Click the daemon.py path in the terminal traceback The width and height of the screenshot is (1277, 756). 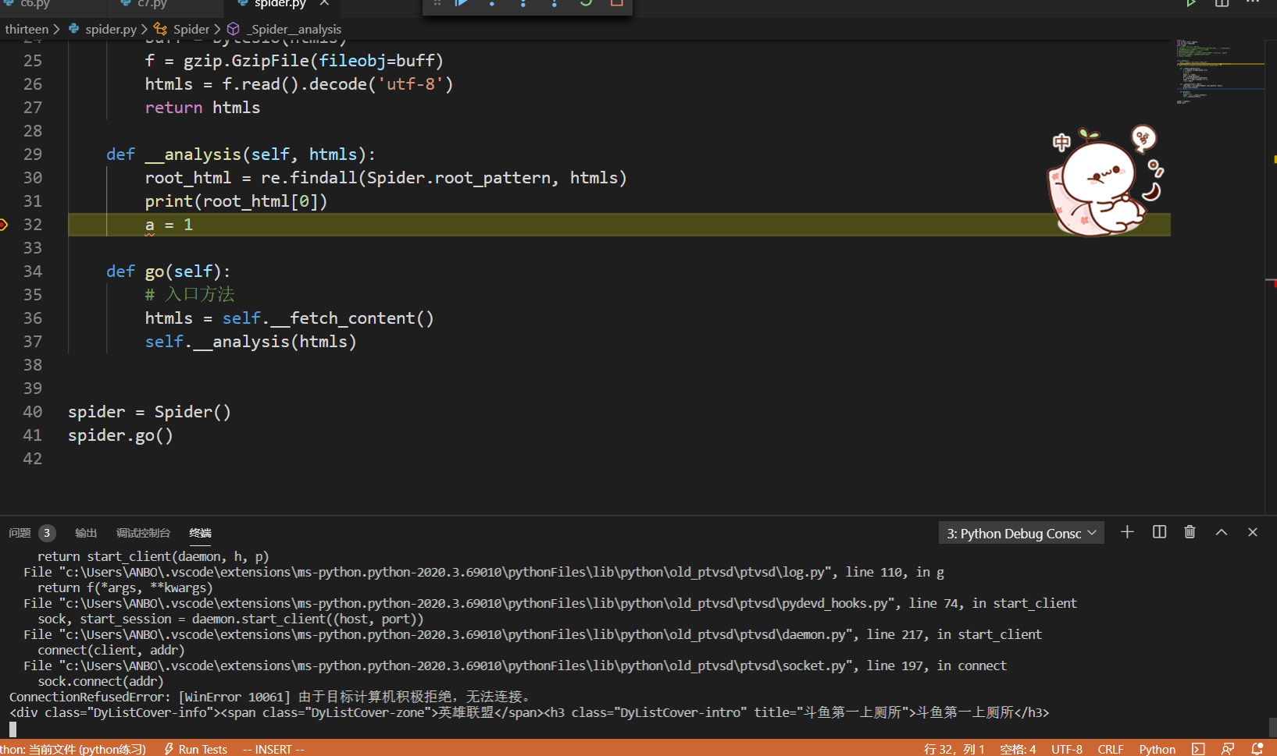pos(456,634)
